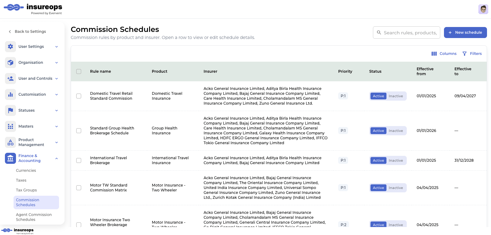
Task: Click the Customisation bar chart icon
Action: point(10,94)
